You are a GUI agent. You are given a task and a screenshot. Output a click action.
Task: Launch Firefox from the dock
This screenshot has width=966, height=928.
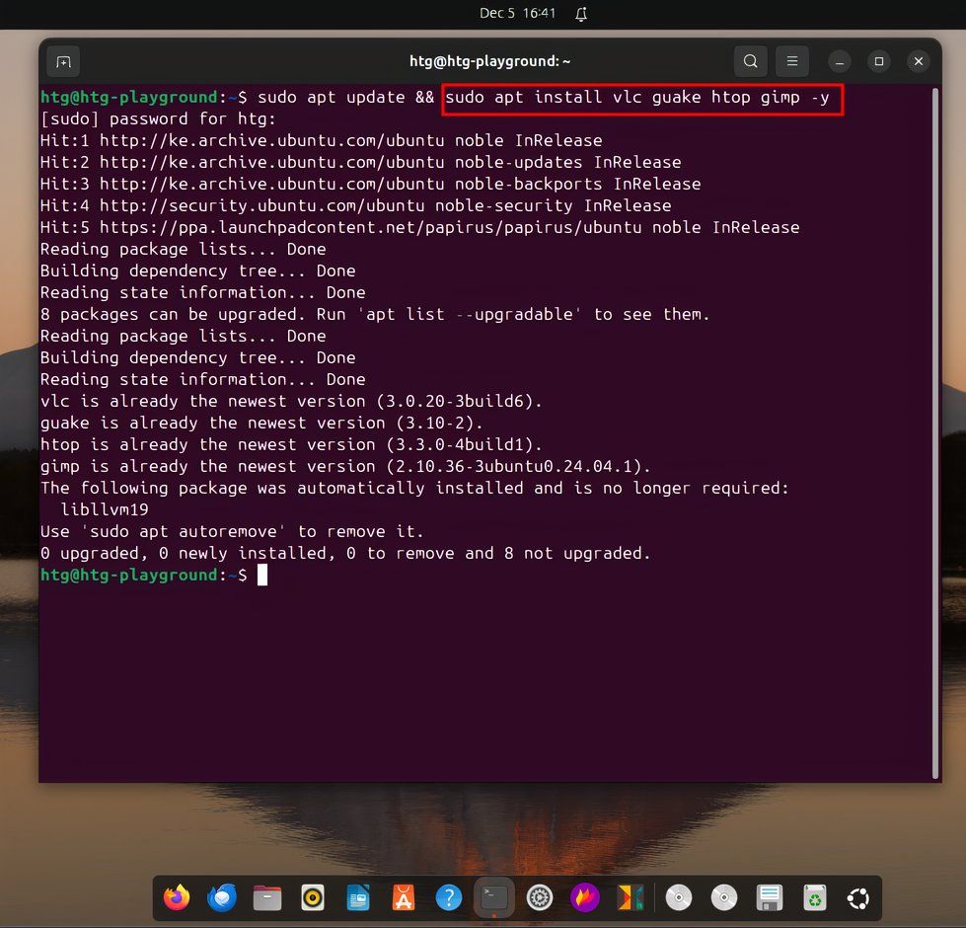pyautogui.click(x=177, y=898)
